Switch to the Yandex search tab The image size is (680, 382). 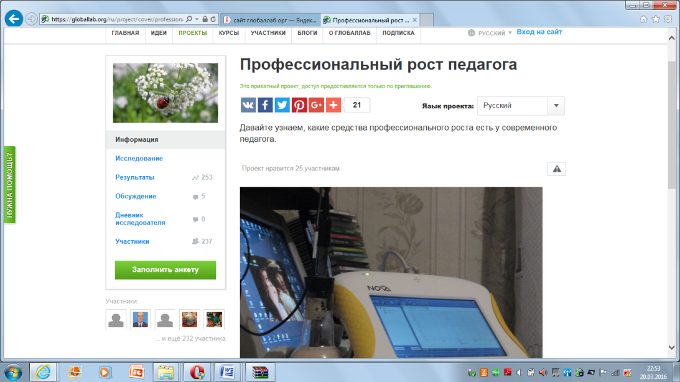[x=271, y=19]
